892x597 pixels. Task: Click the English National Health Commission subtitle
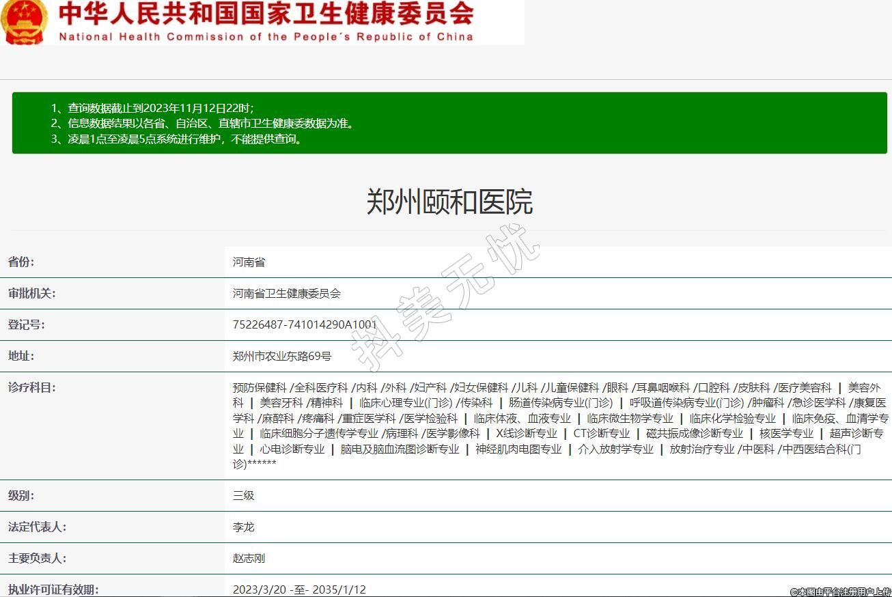266,37
